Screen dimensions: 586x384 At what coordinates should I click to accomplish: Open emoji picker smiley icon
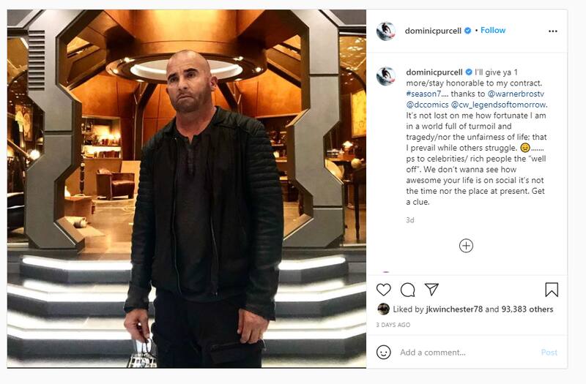coord(383,352)
